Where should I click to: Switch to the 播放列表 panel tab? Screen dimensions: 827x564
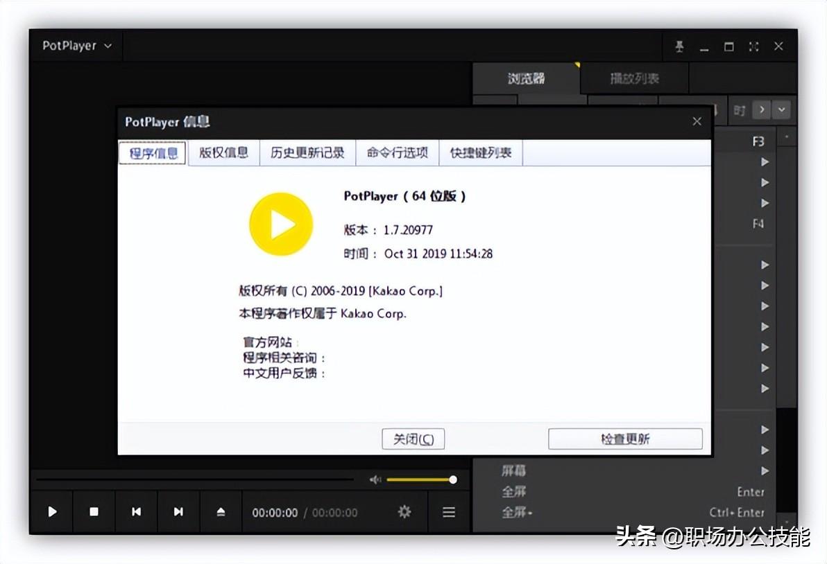tap(635, 78)
